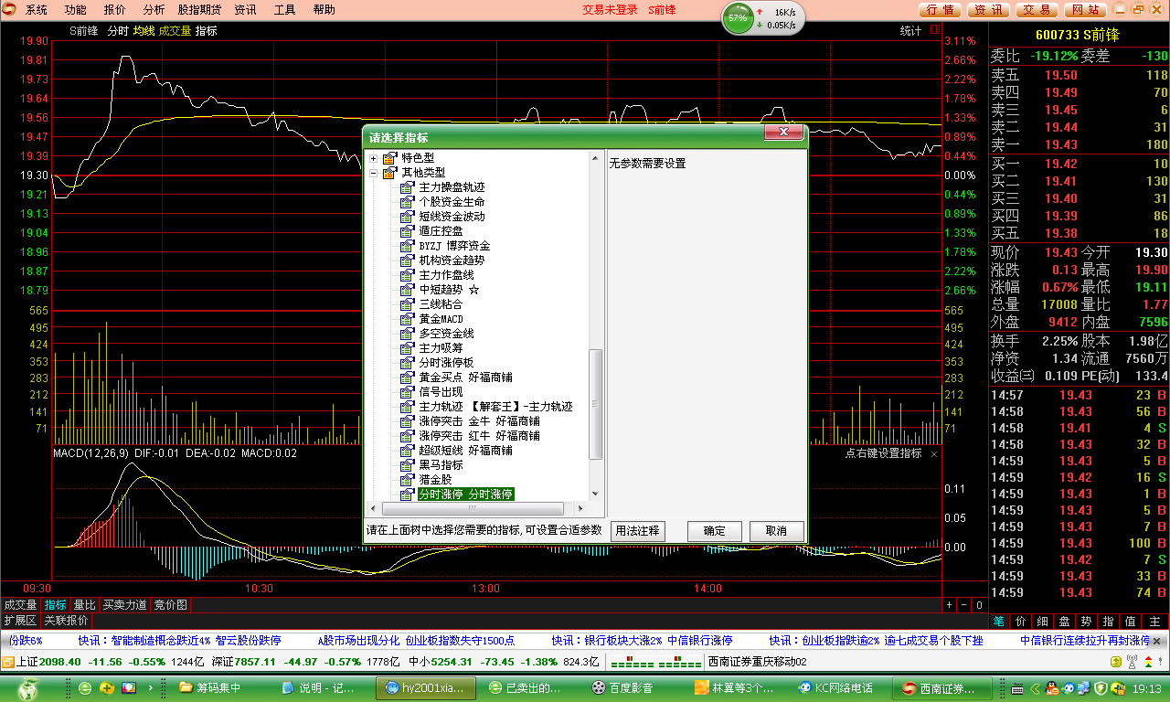Select 主力轨迹【解套王】indicator
This screenshot has height=702, width=1170.
(x=495, y=407)
